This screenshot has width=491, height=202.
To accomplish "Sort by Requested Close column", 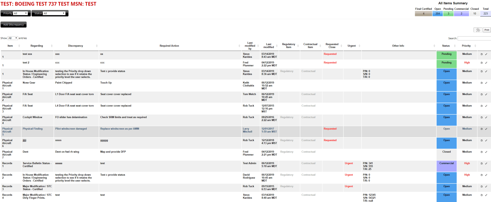I will pyautogui.click(x=333, y=46).
